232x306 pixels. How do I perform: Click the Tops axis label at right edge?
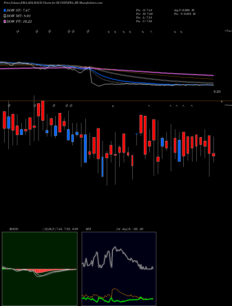(228, 31)
